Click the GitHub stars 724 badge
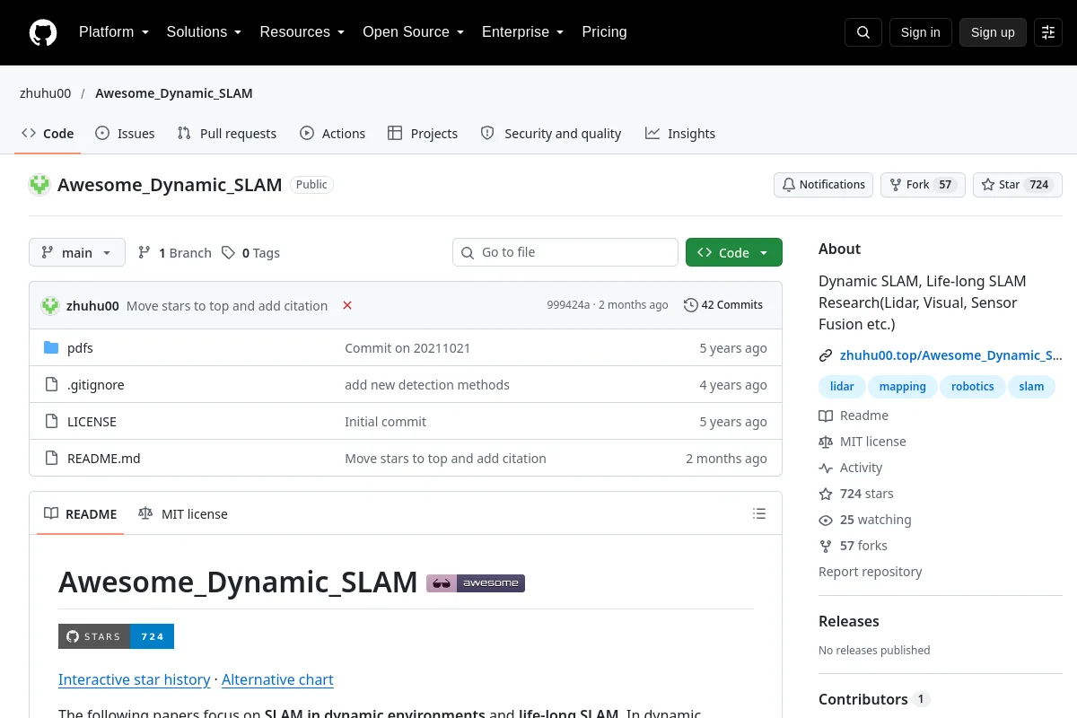 (x=116, y=636)
